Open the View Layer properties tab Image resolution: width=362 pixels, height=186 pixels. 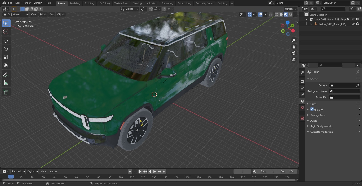coord(302,94)
